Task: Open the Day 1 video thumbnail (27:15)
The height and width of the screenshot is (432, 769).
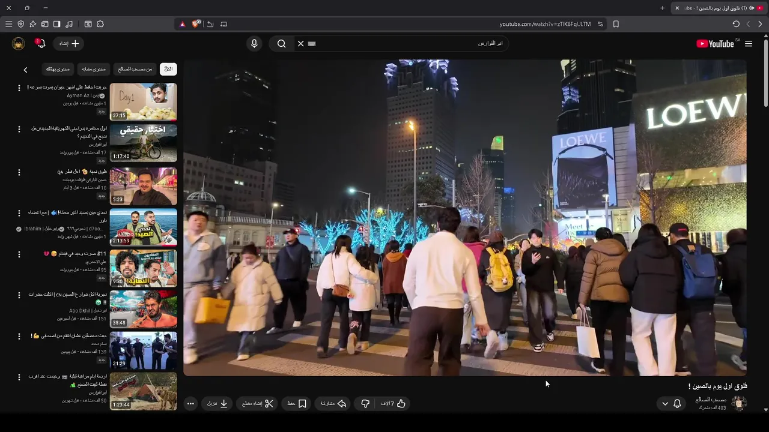Action: coord(144,102)
